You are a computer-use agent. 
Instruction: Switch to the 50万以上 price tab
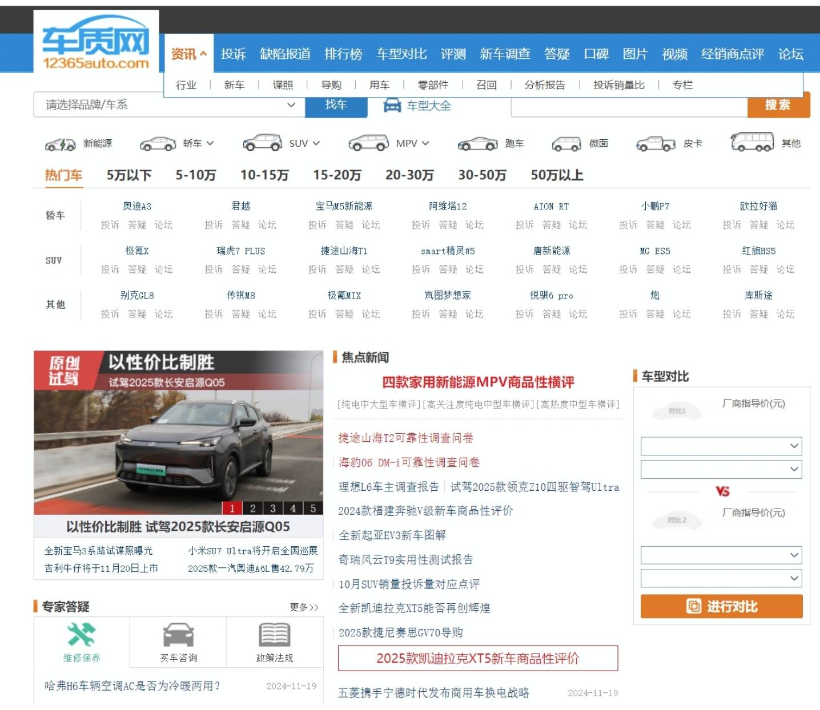557,175
